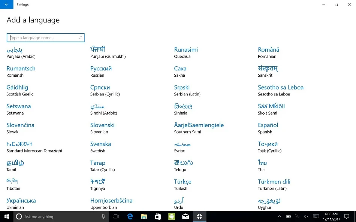Pick the Romansh language
The image size is (356, 222).
(21, 72)
